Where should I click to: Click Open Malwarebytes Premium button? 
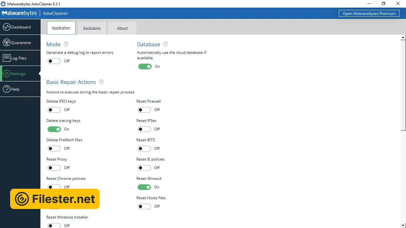point(369,13)
